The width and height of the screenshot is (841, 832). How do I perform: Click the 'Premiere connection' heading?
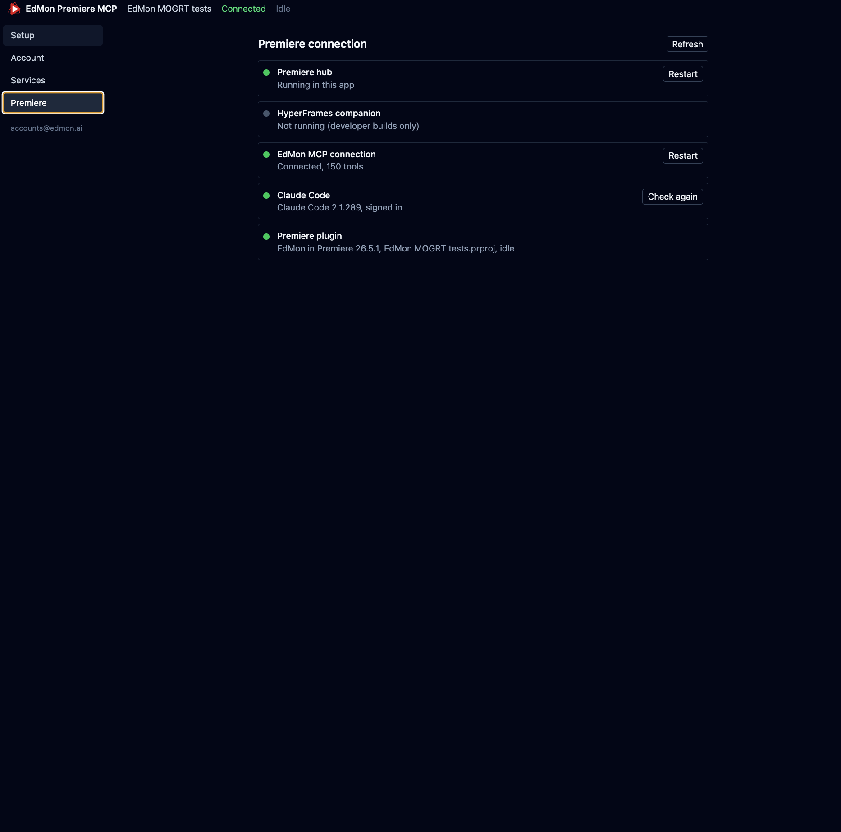pos(312,44)
